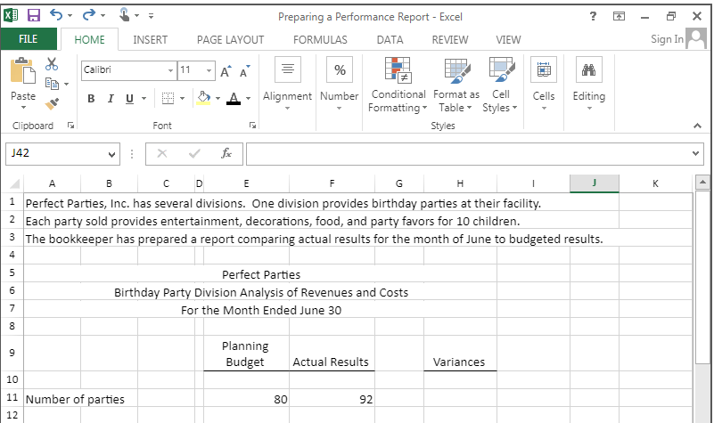This screenshot has width=714, height=423.
Task: Click the Redo arrow icon
Action: (x=88, y=15)
